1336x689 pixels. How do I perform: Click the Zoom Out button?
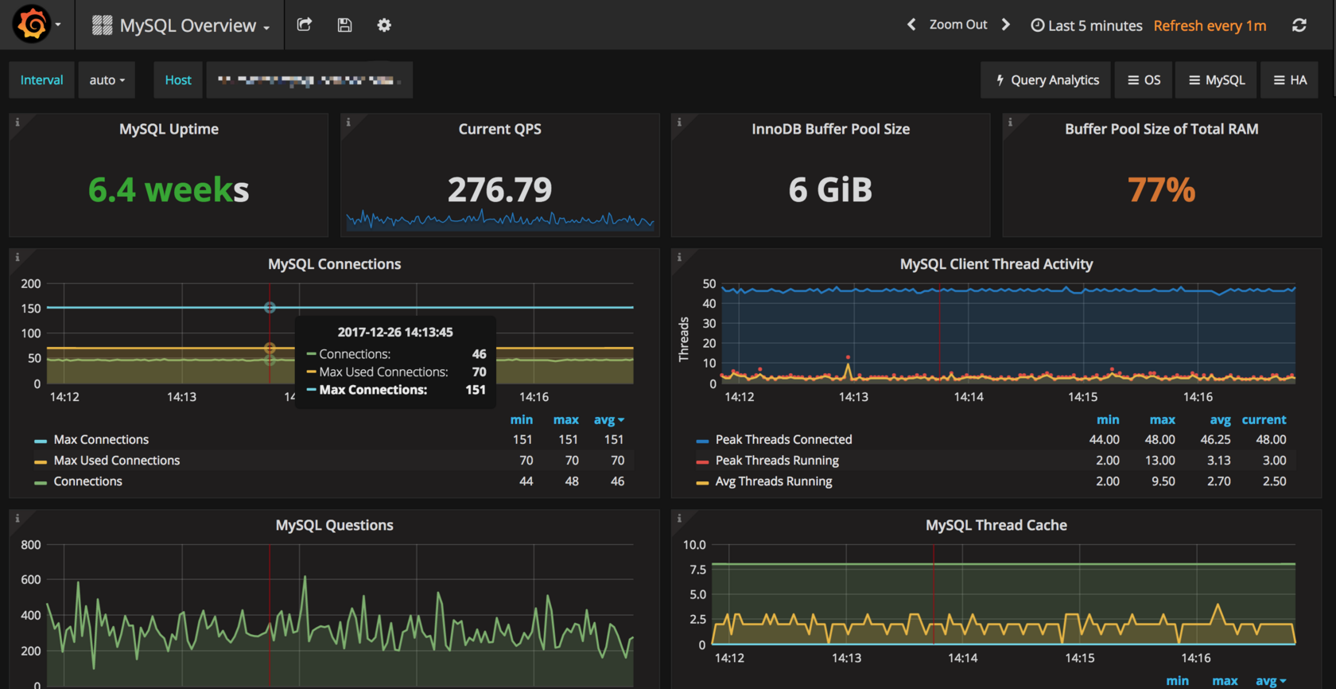(958, 25)
